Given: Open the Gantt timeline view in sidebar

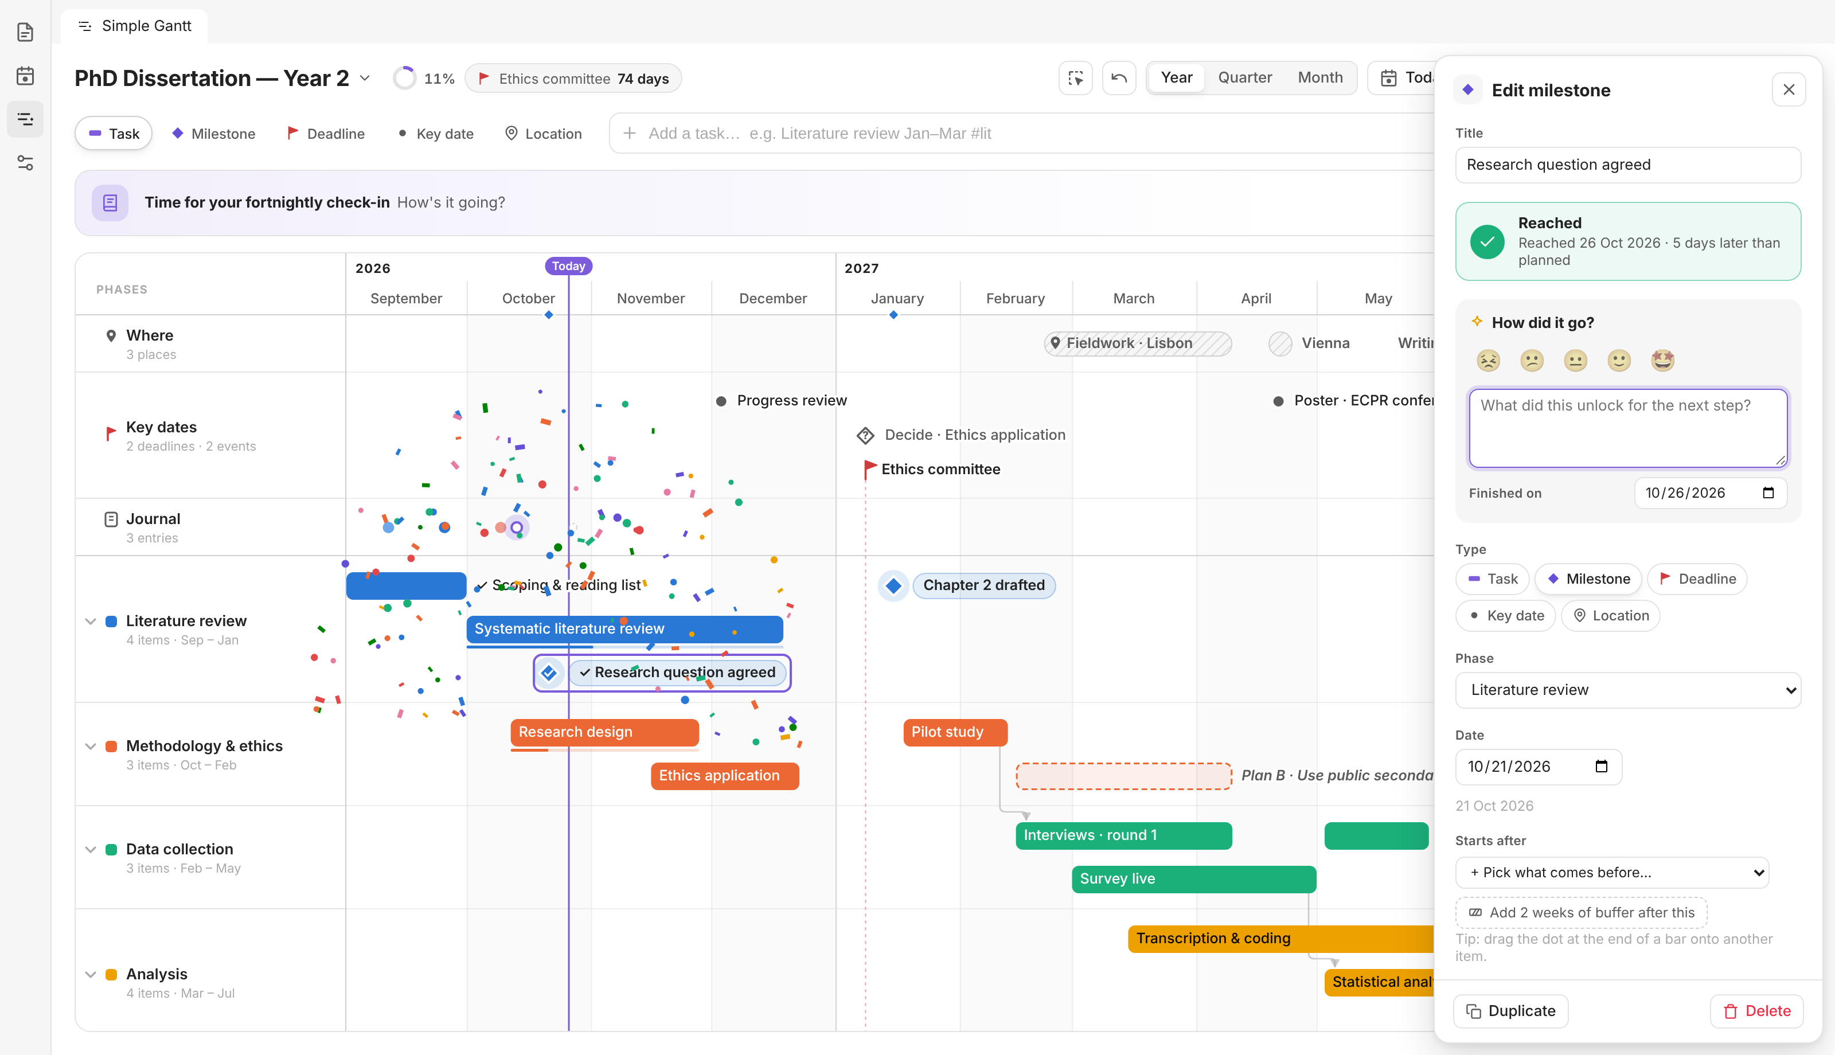Looking at the screenshot, I should (25, 119).
